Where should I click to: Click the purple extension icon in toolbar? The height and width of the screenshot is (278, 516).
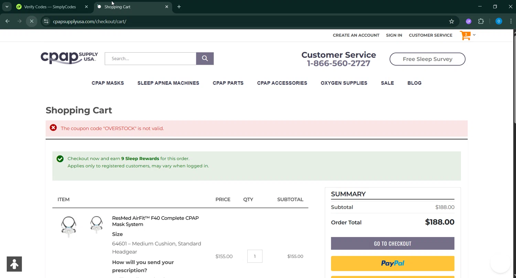(468, 21)
